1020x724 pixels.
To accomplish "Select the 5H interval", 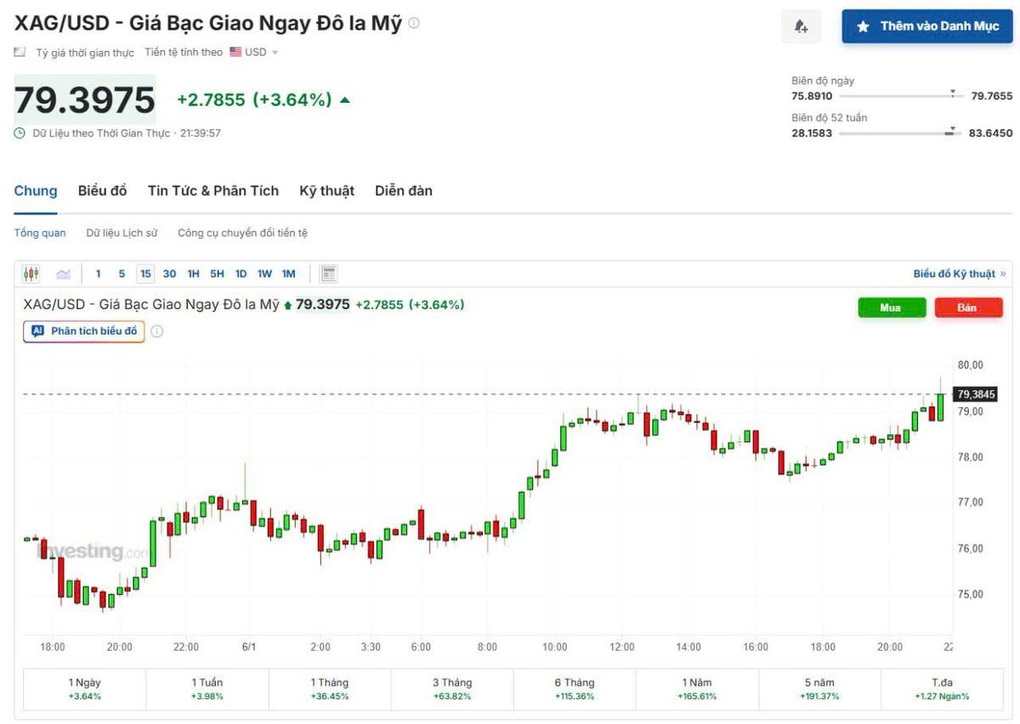I will (x=217, y=274).
